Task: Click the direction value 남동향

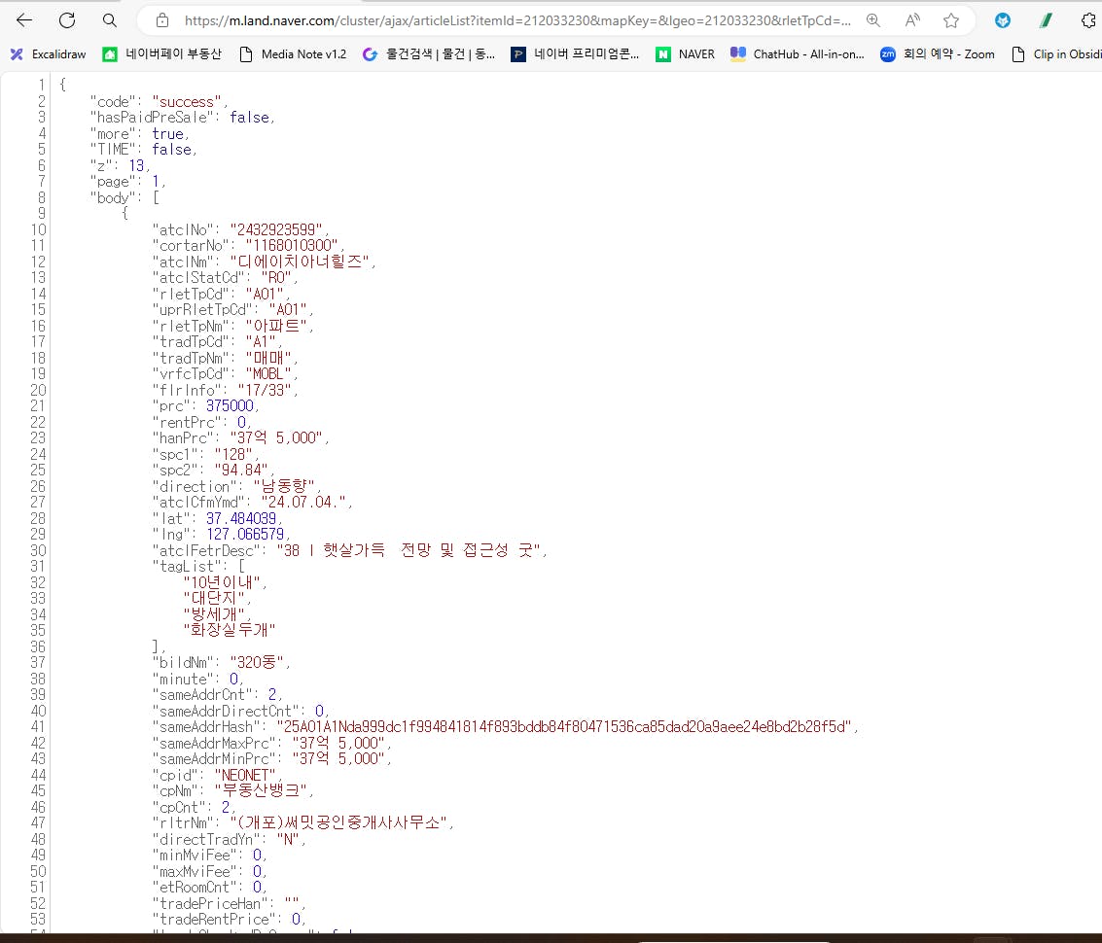Action: (x=284, y=486)
